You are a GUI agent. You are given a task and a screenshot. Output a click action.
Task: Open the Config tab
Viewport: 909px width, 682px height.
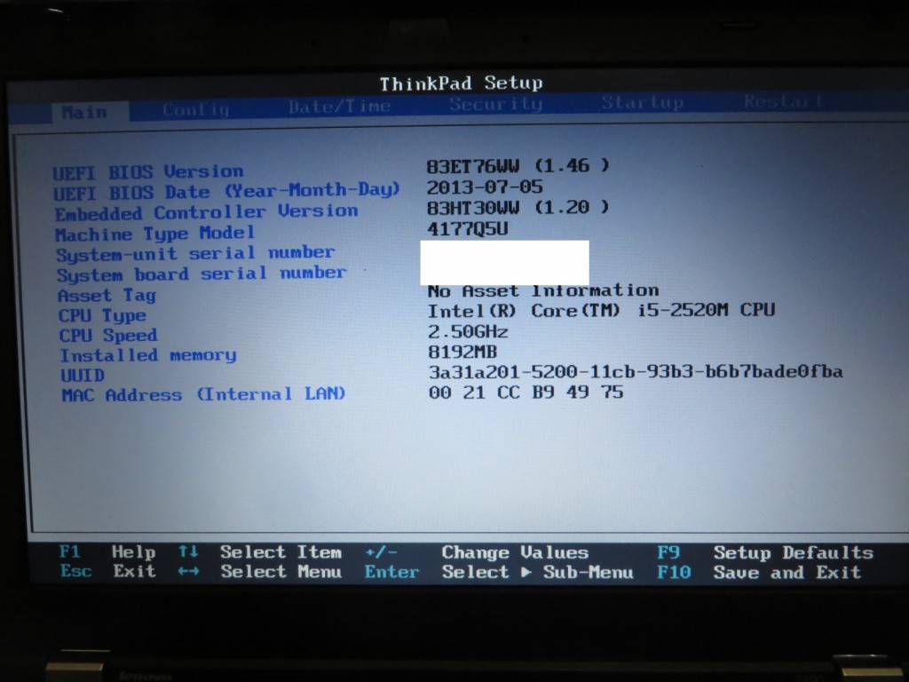pyautogui.click(x=196, y=109)
